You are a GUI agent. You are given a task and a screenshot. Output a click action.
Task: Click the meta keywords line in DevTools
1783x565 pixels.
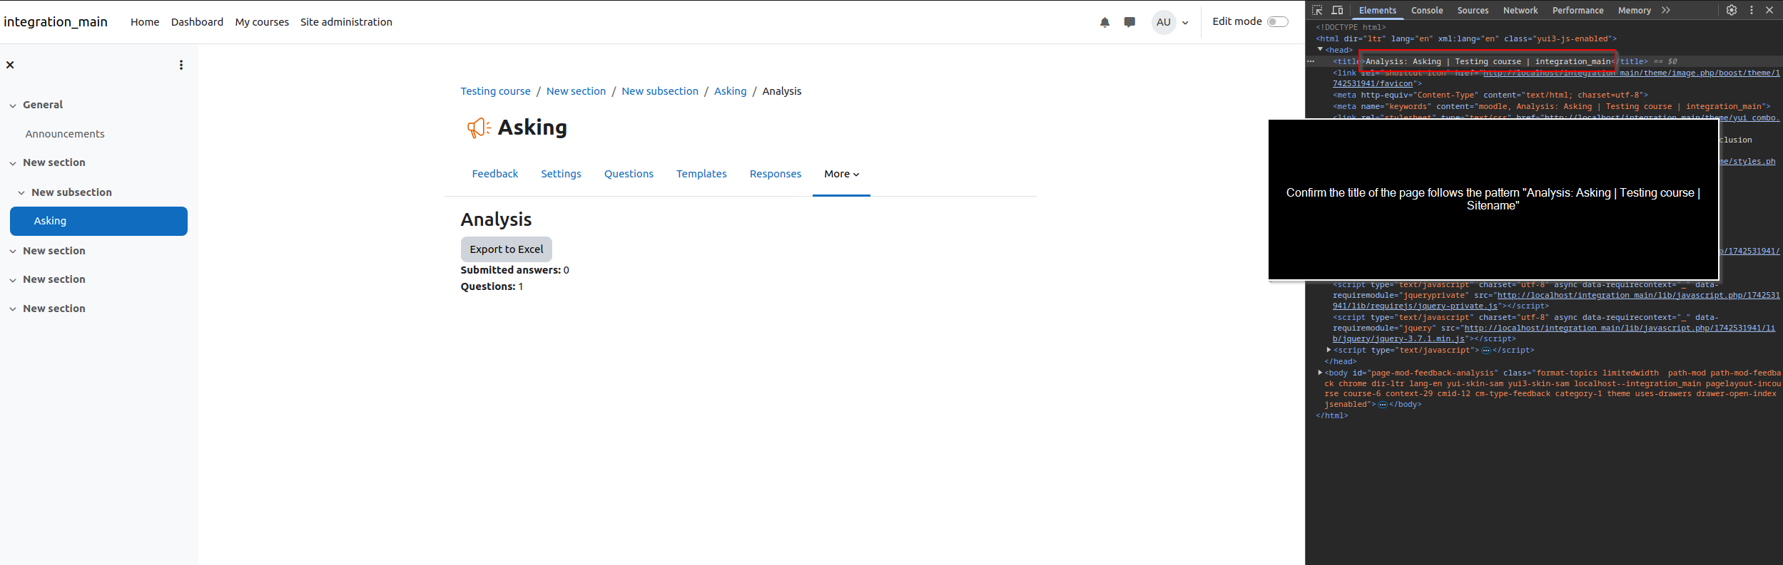point(1551,106)
